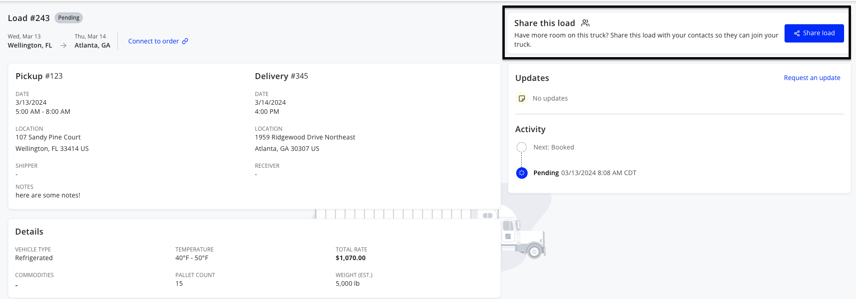The image size is (856, 299).
Task: Click the chain link icon beside Connect to order
Action: click(x=185, y=41)
